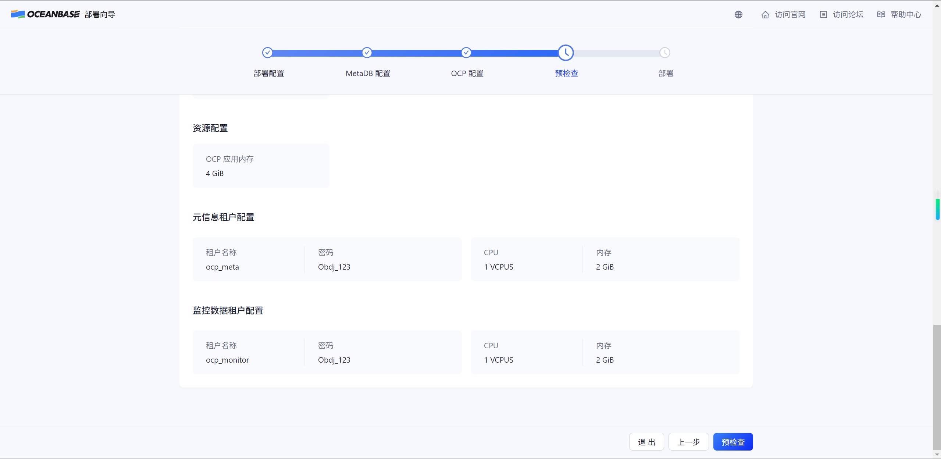This screenshot has height=459, width=941.
Task: Click the OCP 配置 step checkmark icon
Action: pyautogui.click(x=466, y=53)
